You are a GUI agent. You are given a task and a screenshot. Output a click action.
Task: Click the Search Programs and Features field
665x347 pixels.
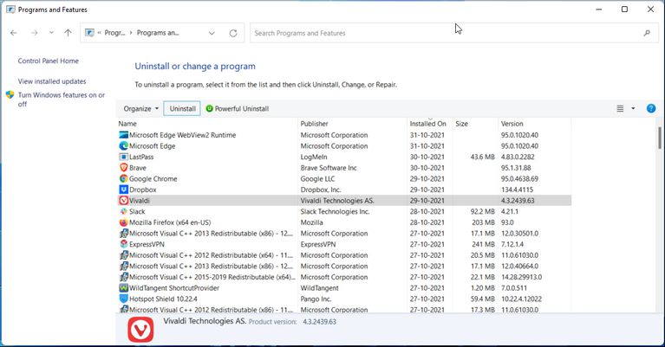pyautogui.click(x=447, y=33)
